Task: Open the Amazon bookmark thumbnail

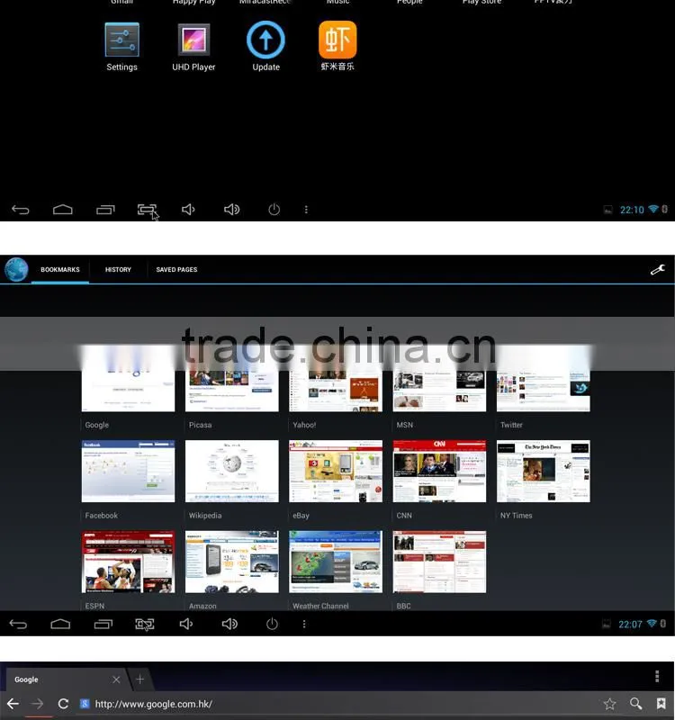Action: tap(232, 562)
